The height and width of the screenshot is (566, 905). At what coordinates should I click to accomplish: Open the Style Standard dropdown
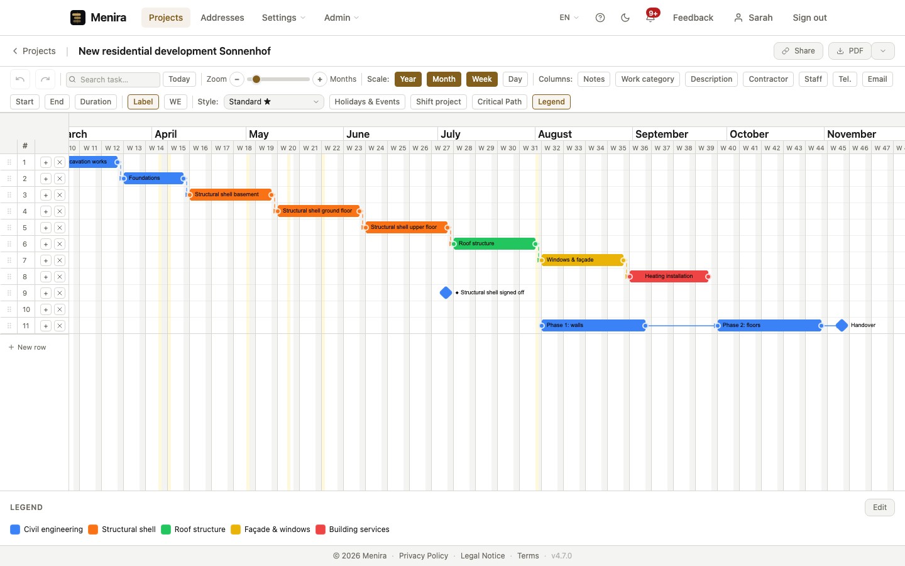point(274,102)
